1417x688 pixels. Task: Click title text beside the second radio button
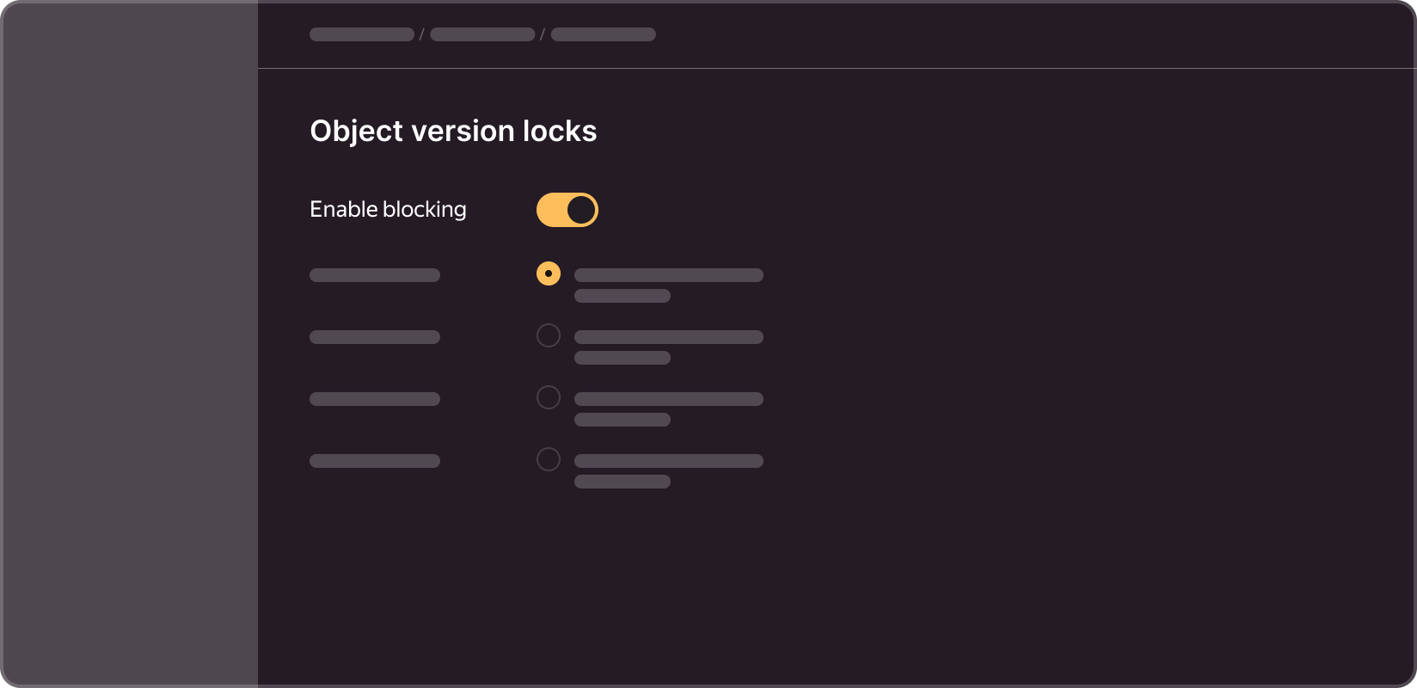pyautogui.click(x=669, y=337)
